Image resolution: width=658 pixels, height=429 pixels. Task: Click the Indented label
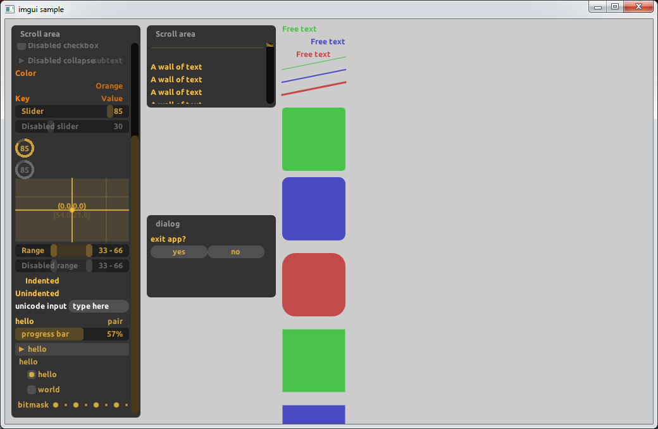pyautogui.click(x=42, y=281)
